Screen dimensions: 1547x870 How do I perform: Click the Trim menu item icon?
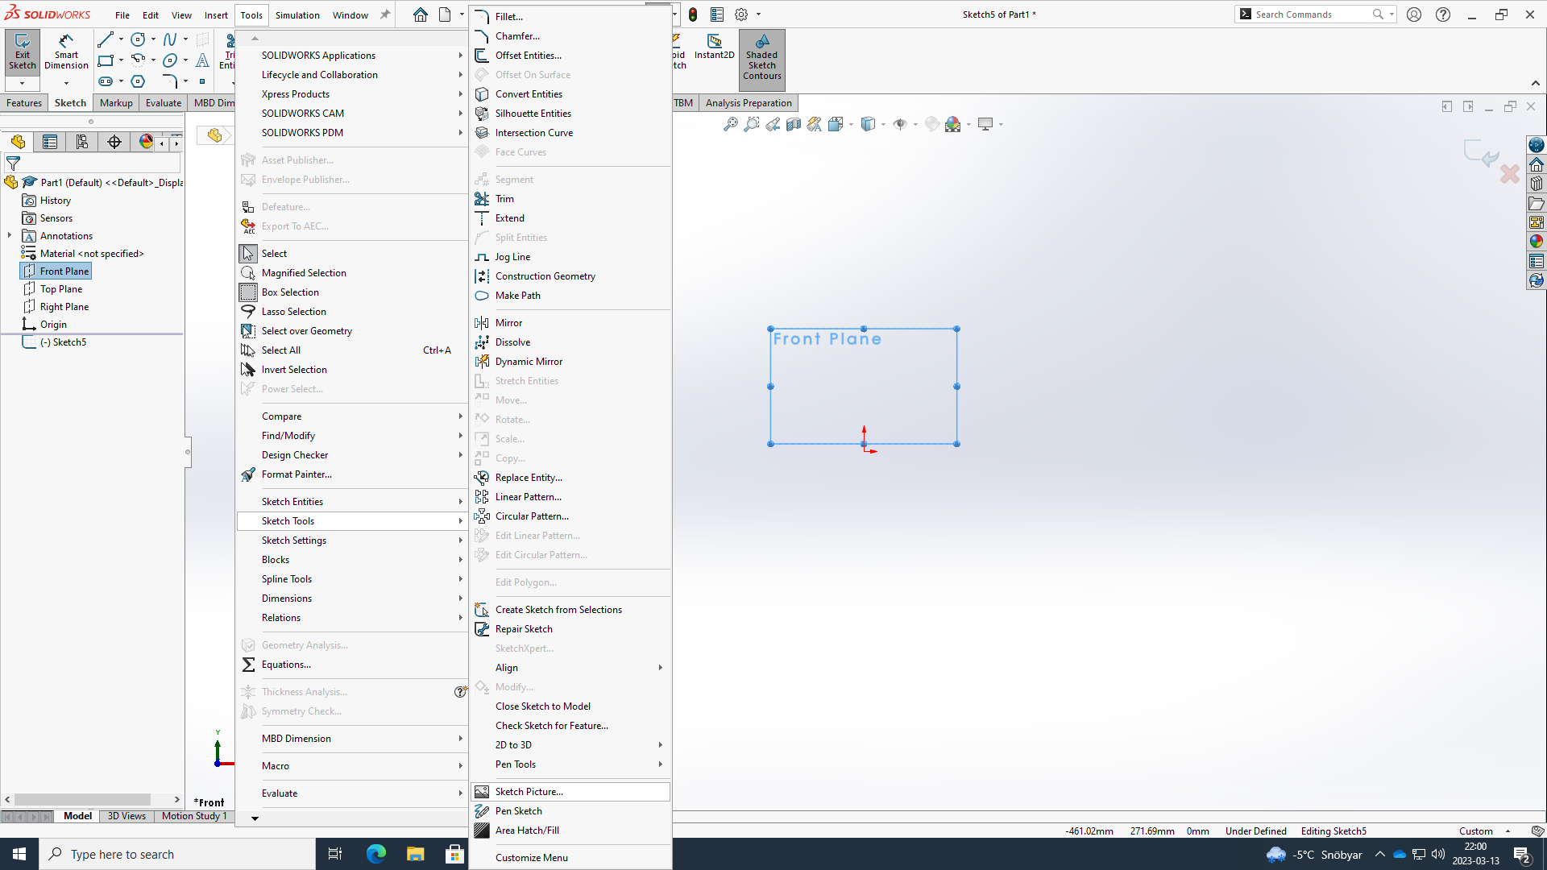[482, 199]
